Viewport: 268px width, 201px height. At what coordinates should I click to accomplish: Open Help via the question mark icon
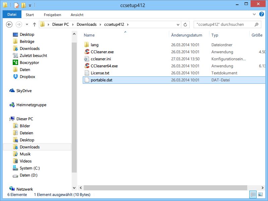coord(262,14)
